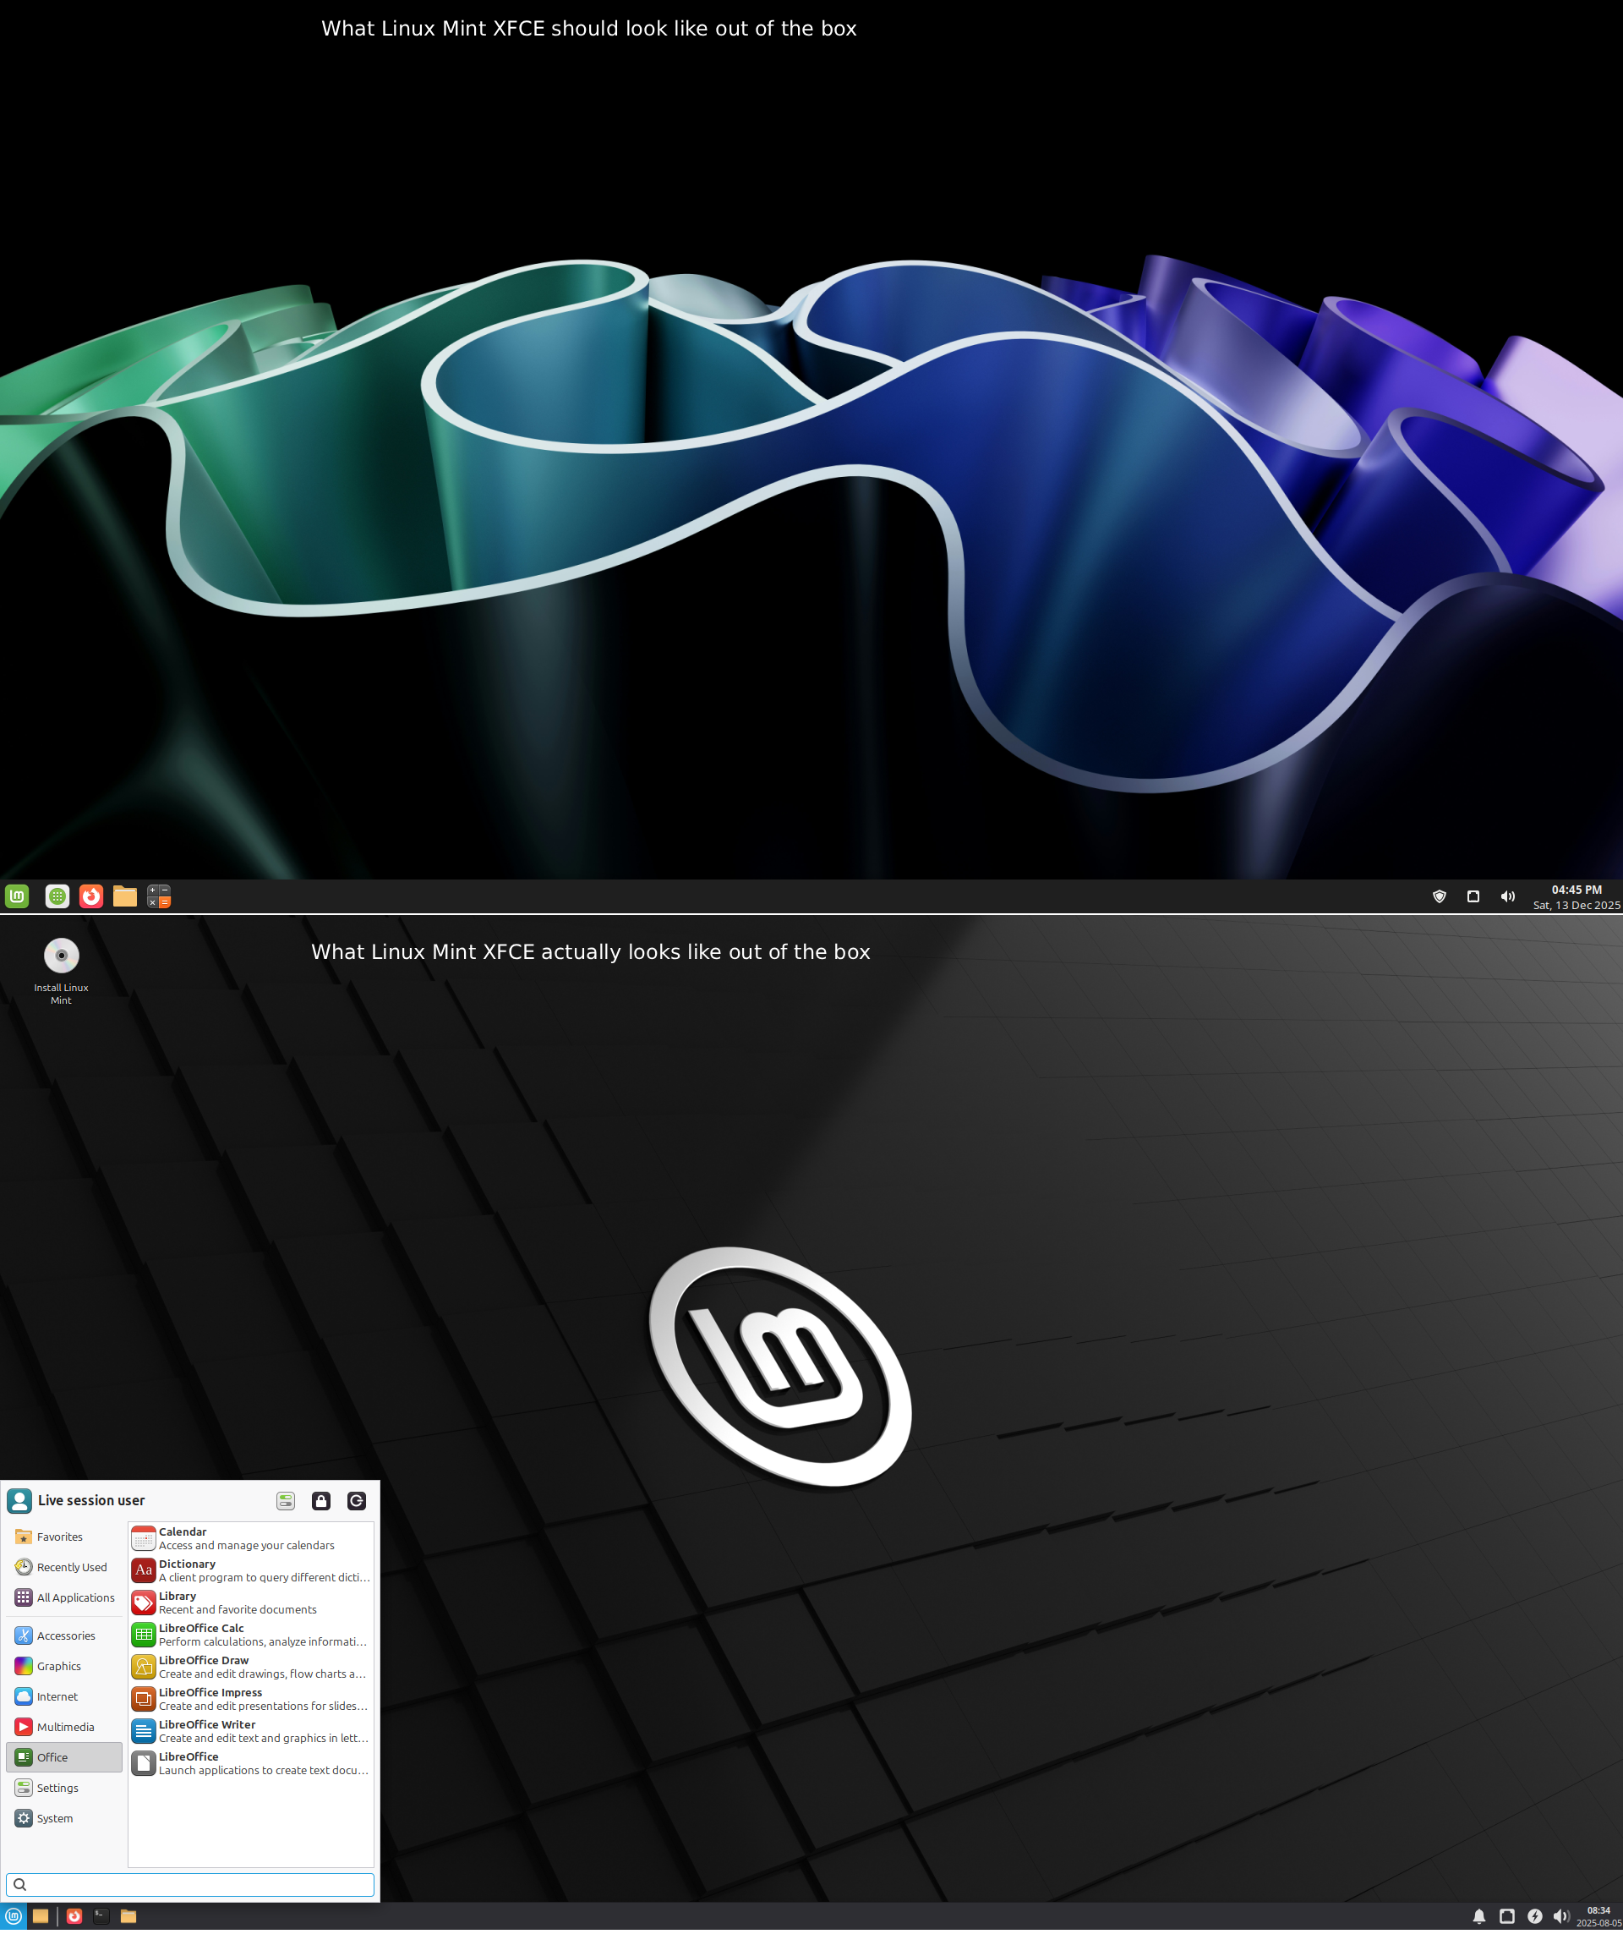Select the Multimedia category

(65, 1728)
